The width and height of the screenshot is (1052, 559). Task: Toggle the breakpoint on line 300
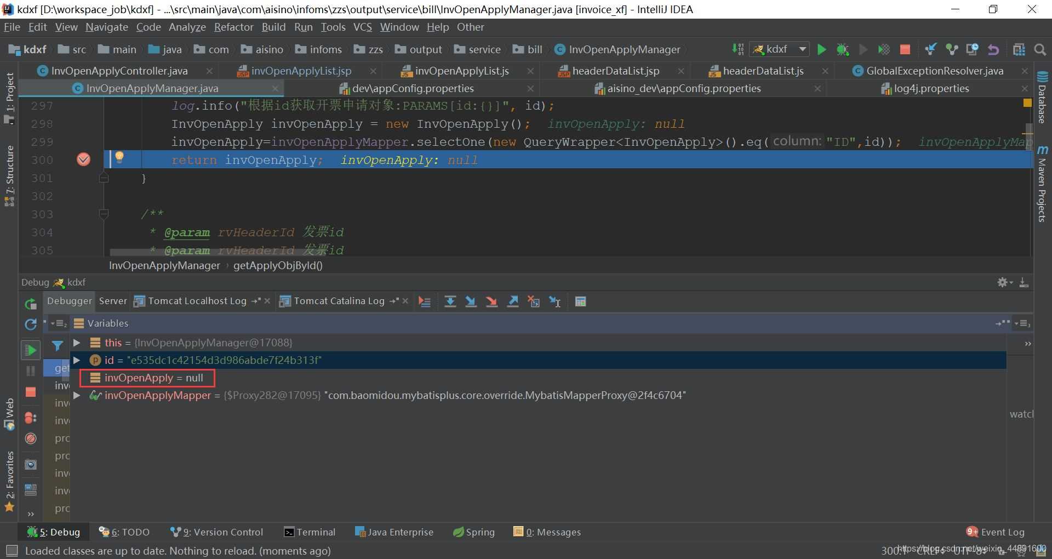pos(83,159)
